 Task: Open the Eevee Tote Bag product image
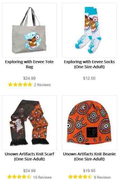click(x=29, y=30)
